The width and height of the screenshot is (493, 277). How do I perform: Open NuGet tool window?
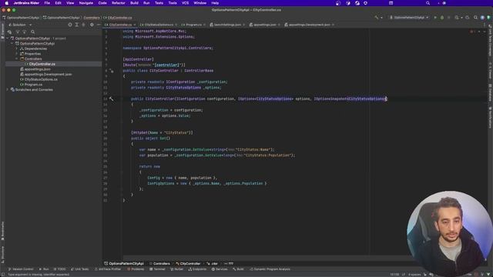(176, 269)
